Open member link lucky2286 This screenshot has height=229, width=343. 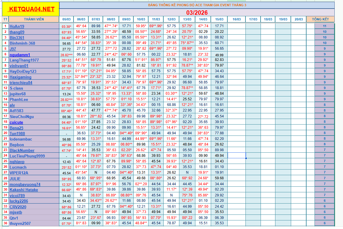19,201
